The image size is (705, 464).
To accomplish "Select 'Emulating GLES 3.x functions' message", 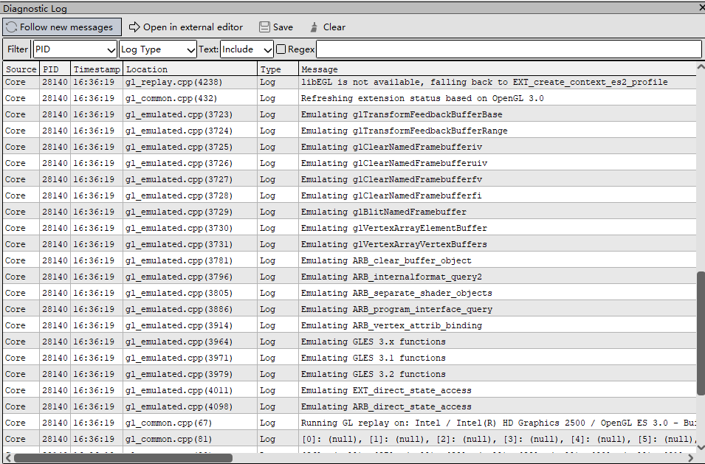I will pyautogui.click(x=374, y=342).
